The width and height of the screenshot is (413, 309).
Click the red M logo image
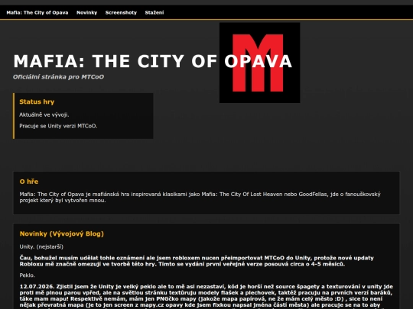click(259, 63)
